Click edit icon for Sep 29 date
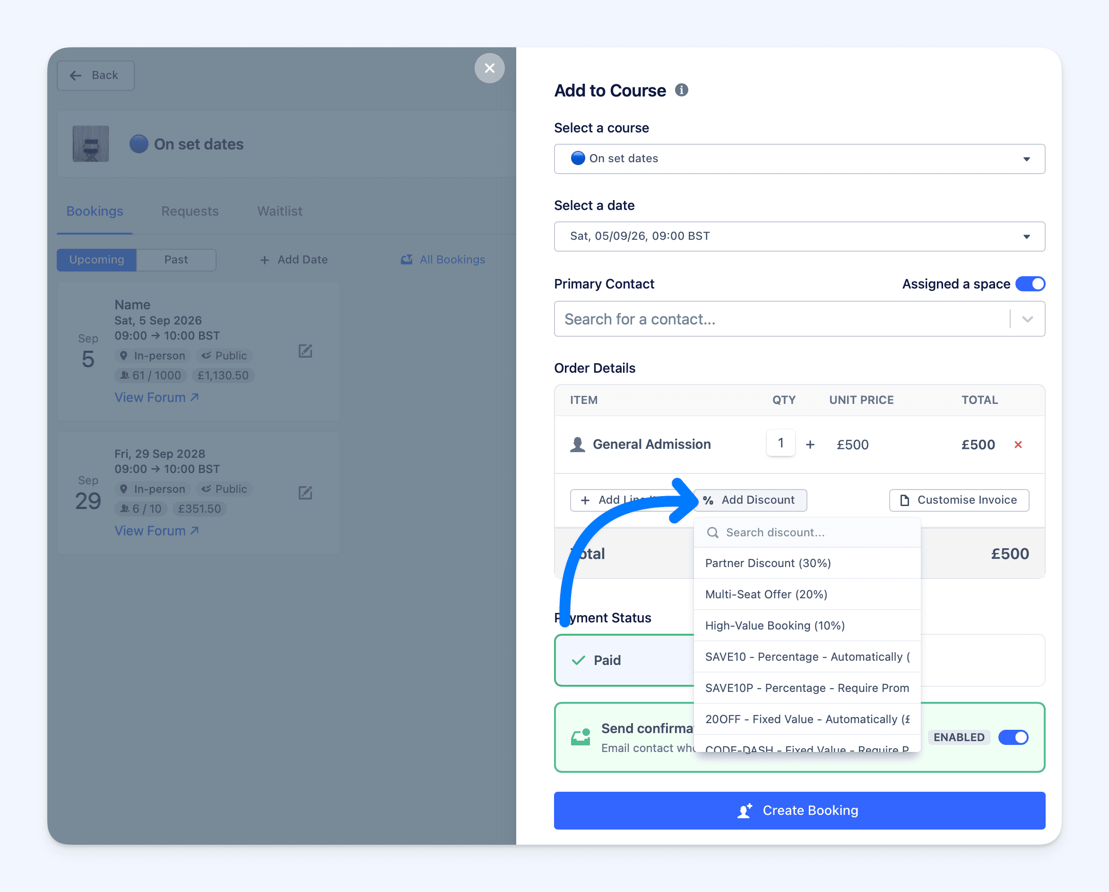 pyautogui.click(x=305, y=492)
